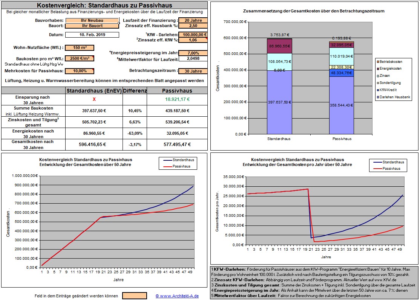The image size is (420, 300).
Task: Select footnote '4 Energiepreissteigerung im Jahr'
Action: [x=310, y=290]
